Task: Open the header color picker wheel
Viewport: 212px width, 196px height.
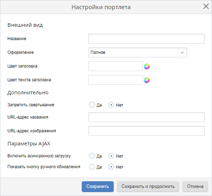Action: click(147, 66)
